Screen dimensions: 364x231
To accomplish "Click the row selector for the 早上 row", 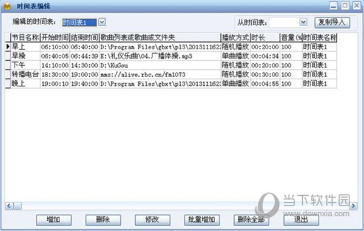I will click(8, 47).
